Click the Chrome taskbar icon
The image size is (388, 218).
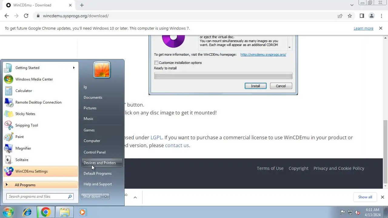[x=45, y=212]
